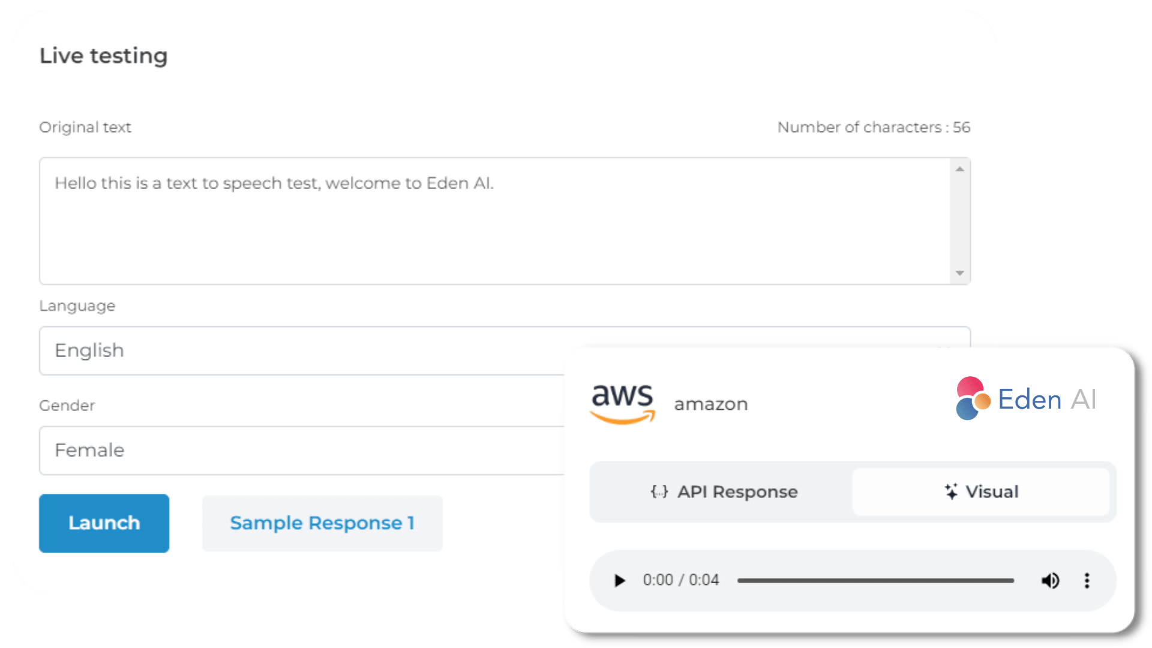The height and width of the screenshot is (648, 1152).
Task: Open the Gender dropdown showing Female
Action: coord(300,451)
